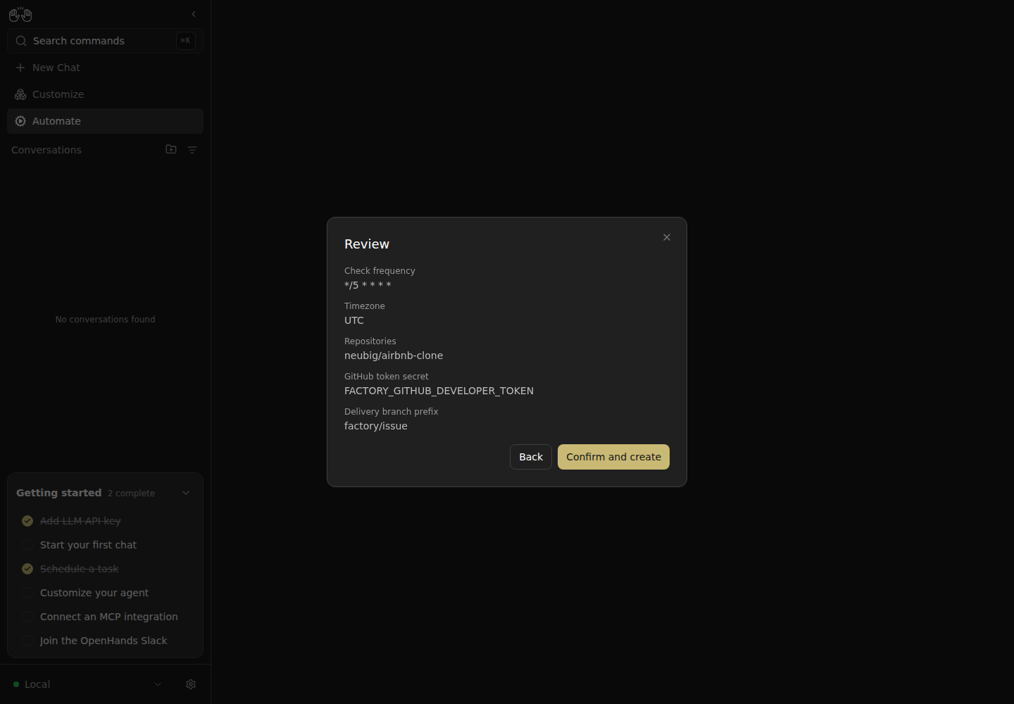Go Back in the Review dialog
1014x704 pixels.
pyautogui.click(x=531, y=457)
